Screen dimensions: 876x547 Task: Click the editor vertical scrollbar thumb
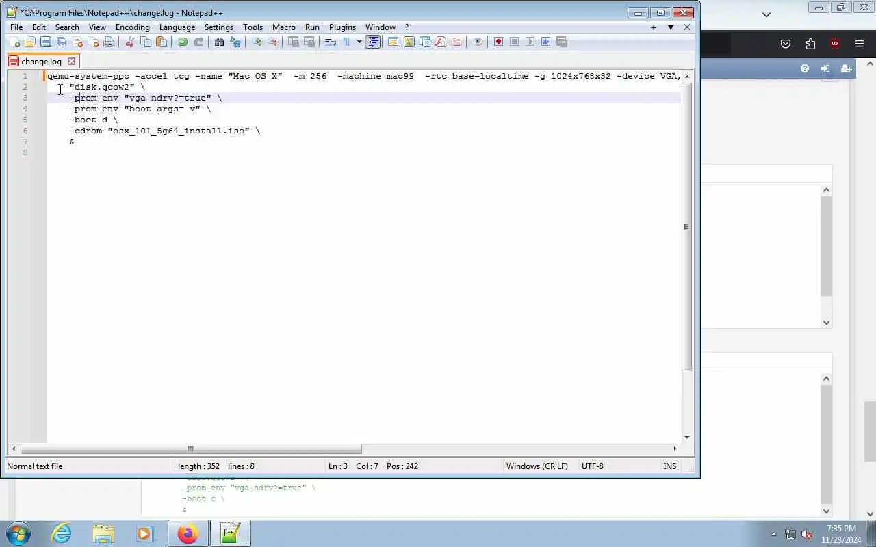(686, 227)
